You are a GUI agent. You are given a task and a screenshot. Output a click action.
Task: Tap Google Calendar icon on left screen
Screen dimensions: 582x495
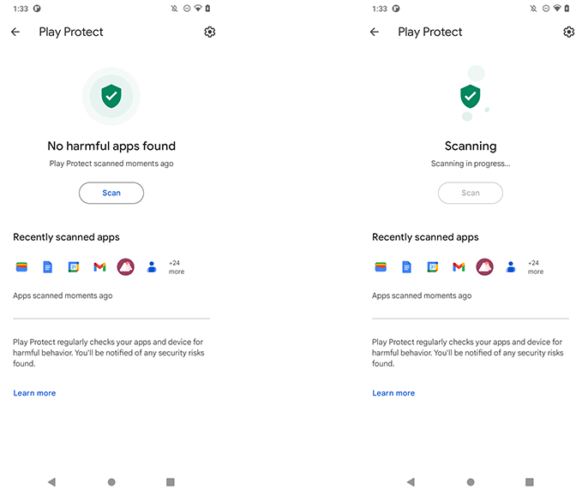74,267
